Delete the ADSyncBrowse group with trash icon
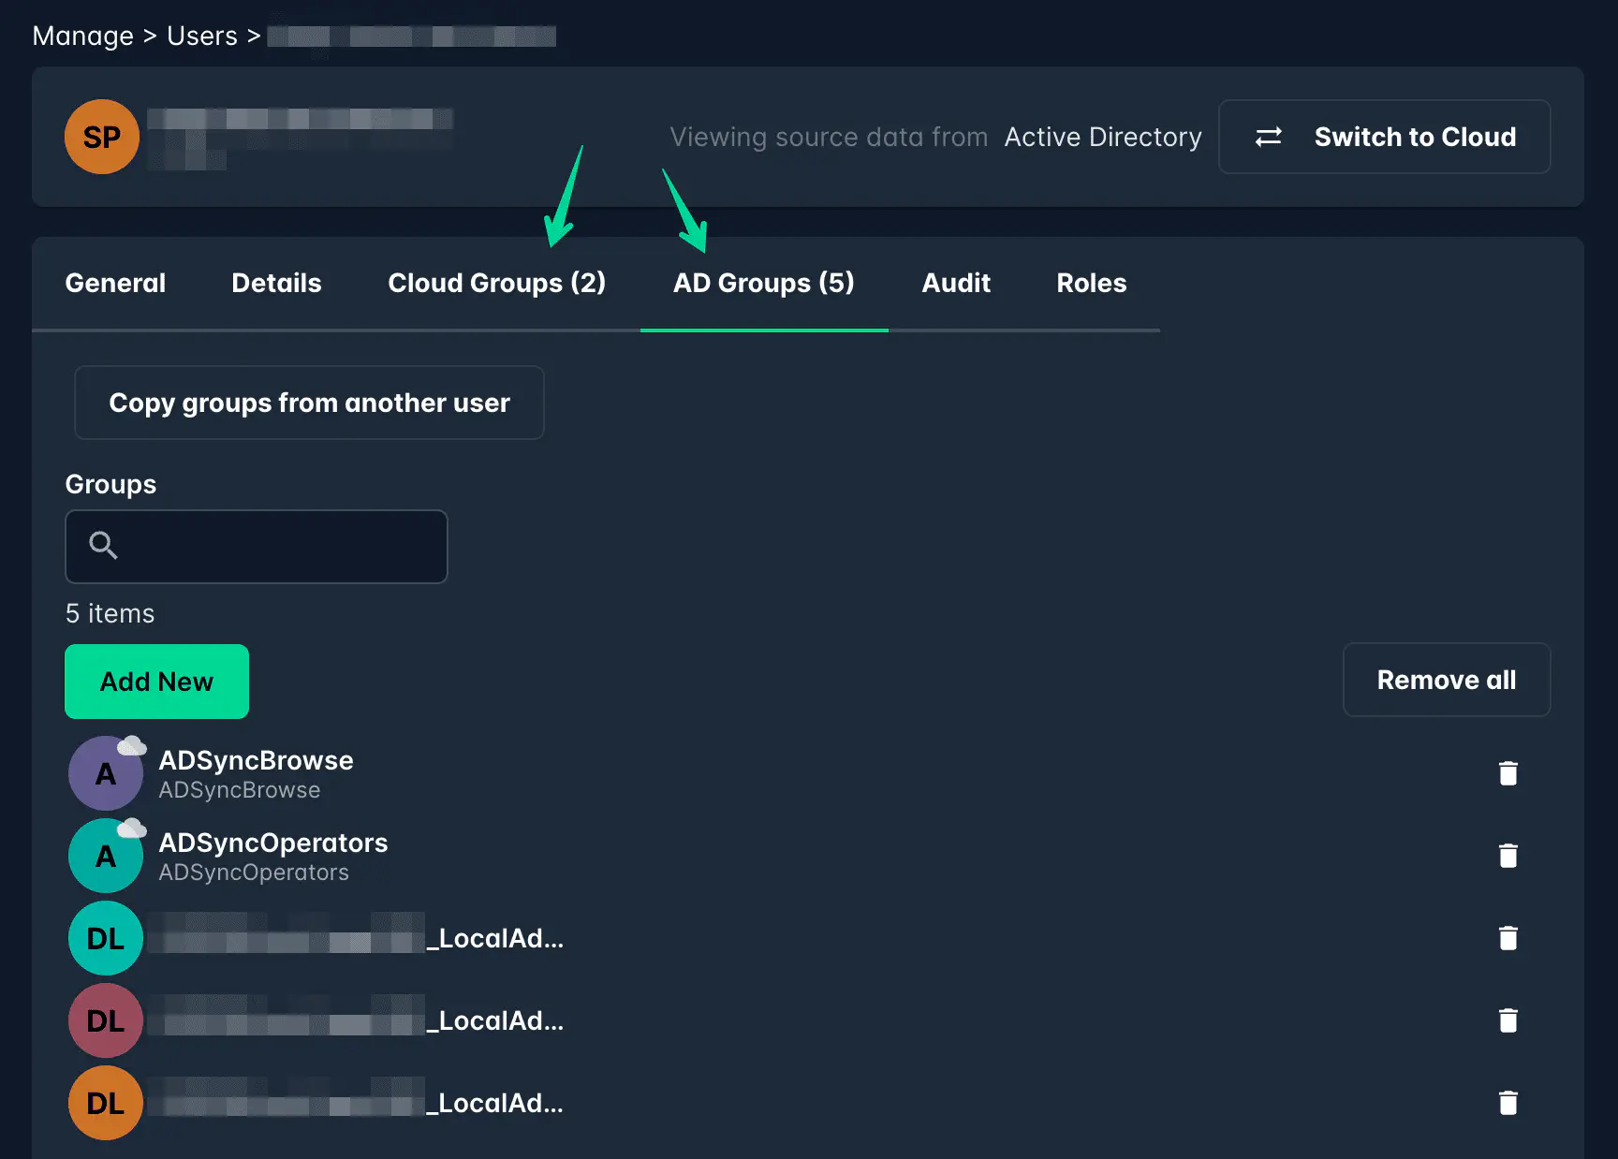This screenshot has height=1159, width=1618. [1508, 773]
